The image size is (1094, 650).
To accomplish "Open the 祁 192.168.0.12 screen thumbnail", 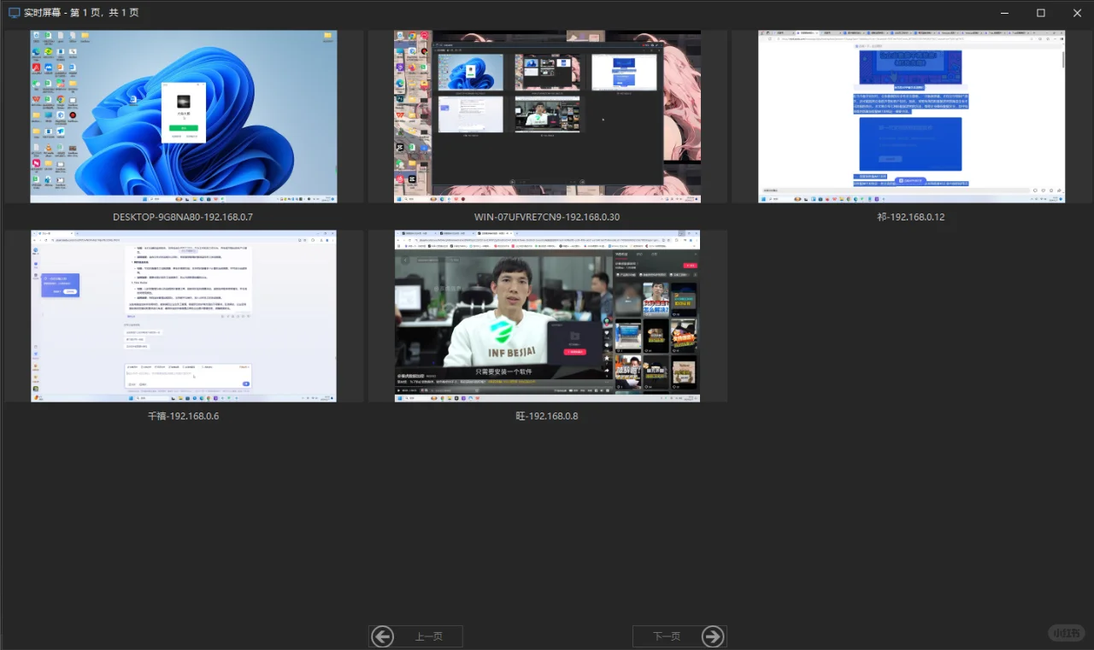I will tap(911, 117).
